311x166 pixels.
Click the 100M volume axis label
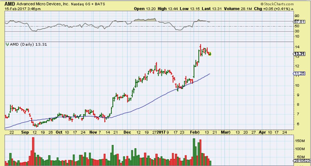pyautogui.click(x=300, y=149)
